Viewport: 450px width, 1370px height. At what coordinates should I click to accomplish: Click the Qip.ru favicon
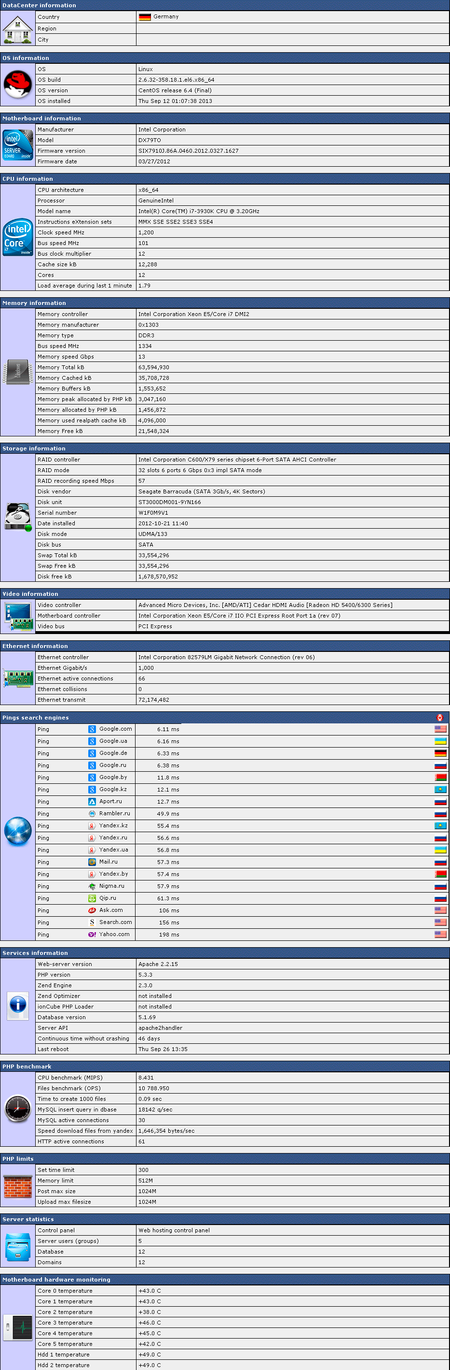(92, 898)
